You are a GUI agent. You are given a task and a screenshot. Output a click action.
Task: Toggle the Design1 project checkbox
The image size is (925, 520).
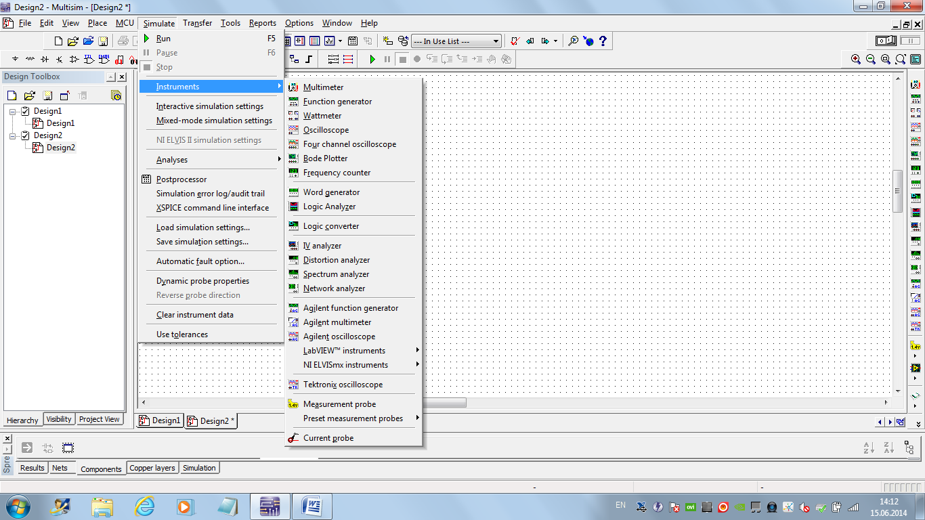pos(25,111)
